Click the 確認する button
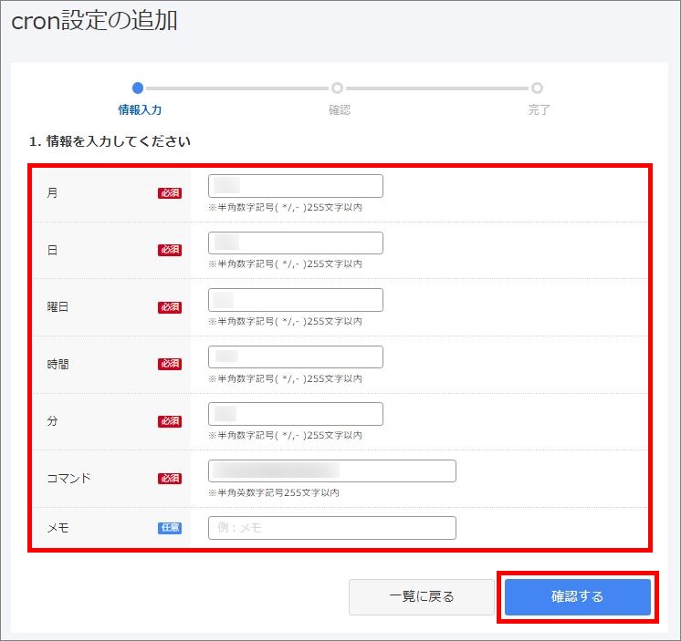This screenshot has height=641, width=681. click(578, 596)
